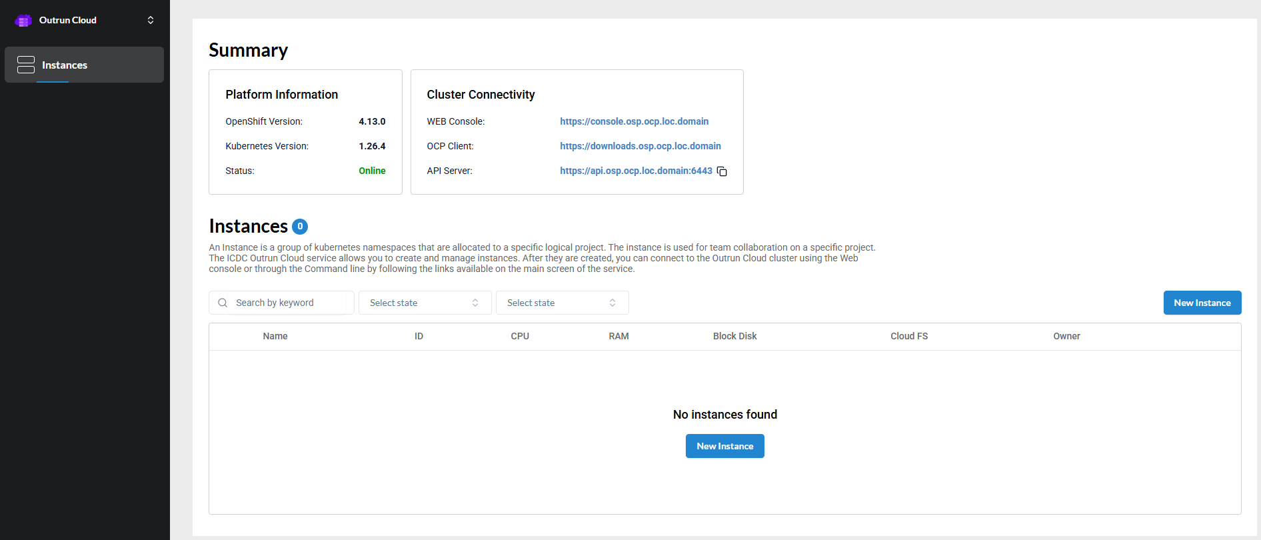Open the OCP Client downloads link
The image size is (1261, 540).
640,146
